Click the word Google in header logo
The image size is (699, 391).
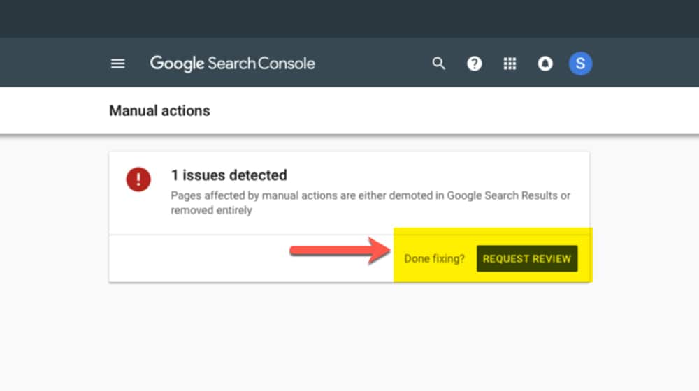176,64
